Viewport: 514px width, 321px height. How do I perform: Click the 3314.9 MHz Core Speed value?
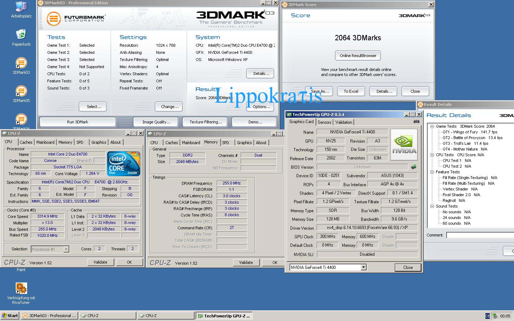coord(47,216)
